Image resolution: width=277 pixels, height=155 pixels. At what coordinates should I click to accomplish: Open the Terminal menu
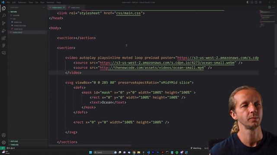pyautogui.click(x=50, y=3)
